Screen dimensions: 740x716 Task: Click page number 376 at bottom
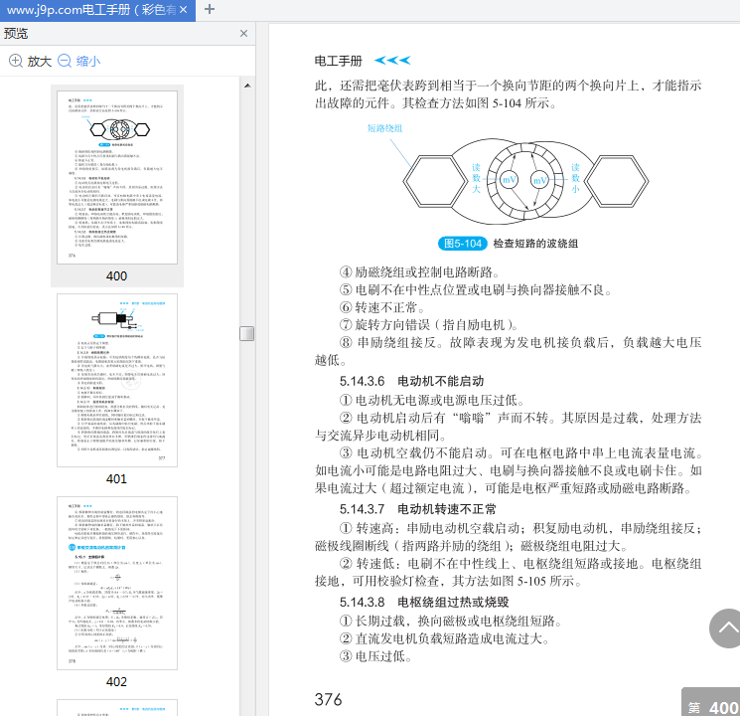[328, 699]
